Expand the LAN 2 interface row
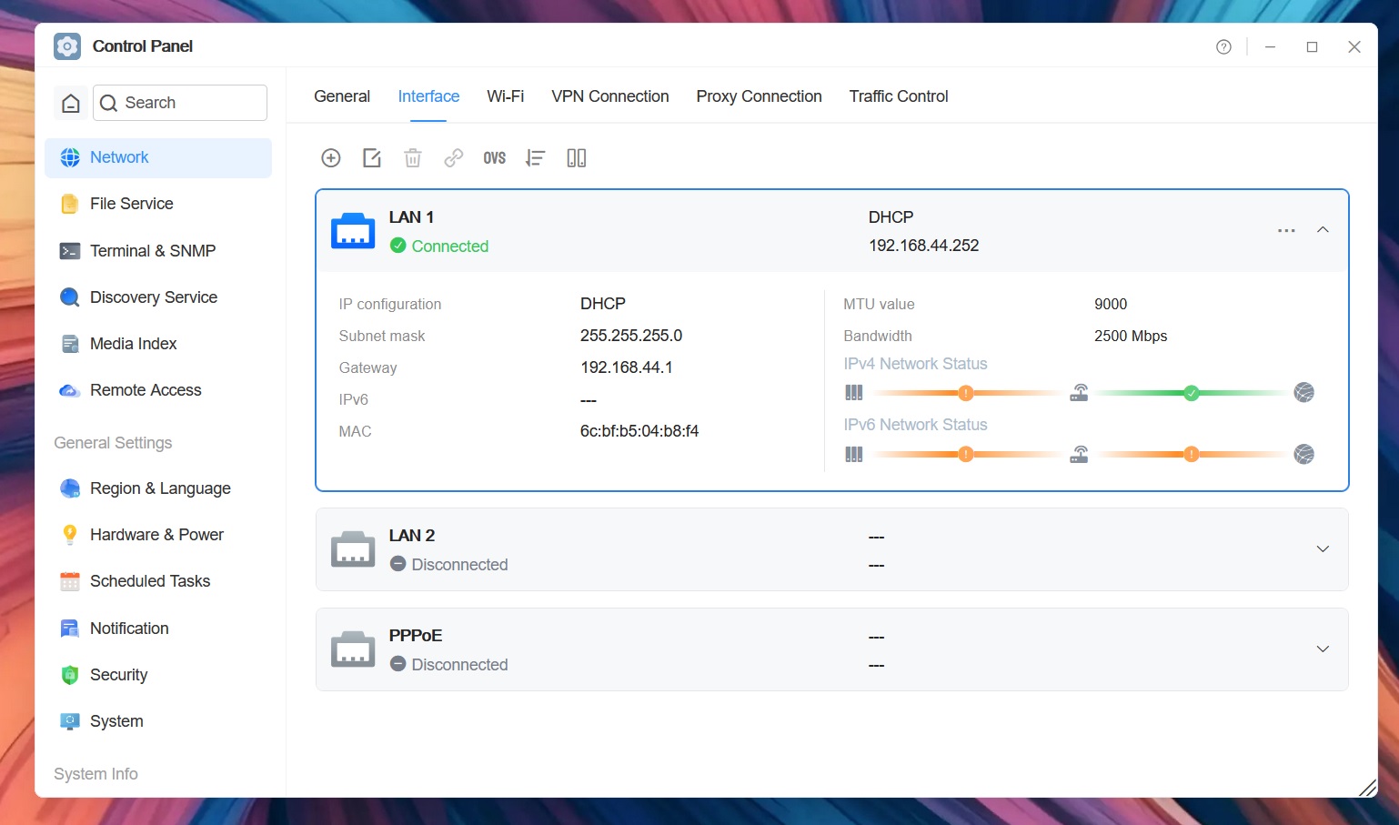The width and height of the screenshot is (1399, 825). click(x=1323, y=549)
